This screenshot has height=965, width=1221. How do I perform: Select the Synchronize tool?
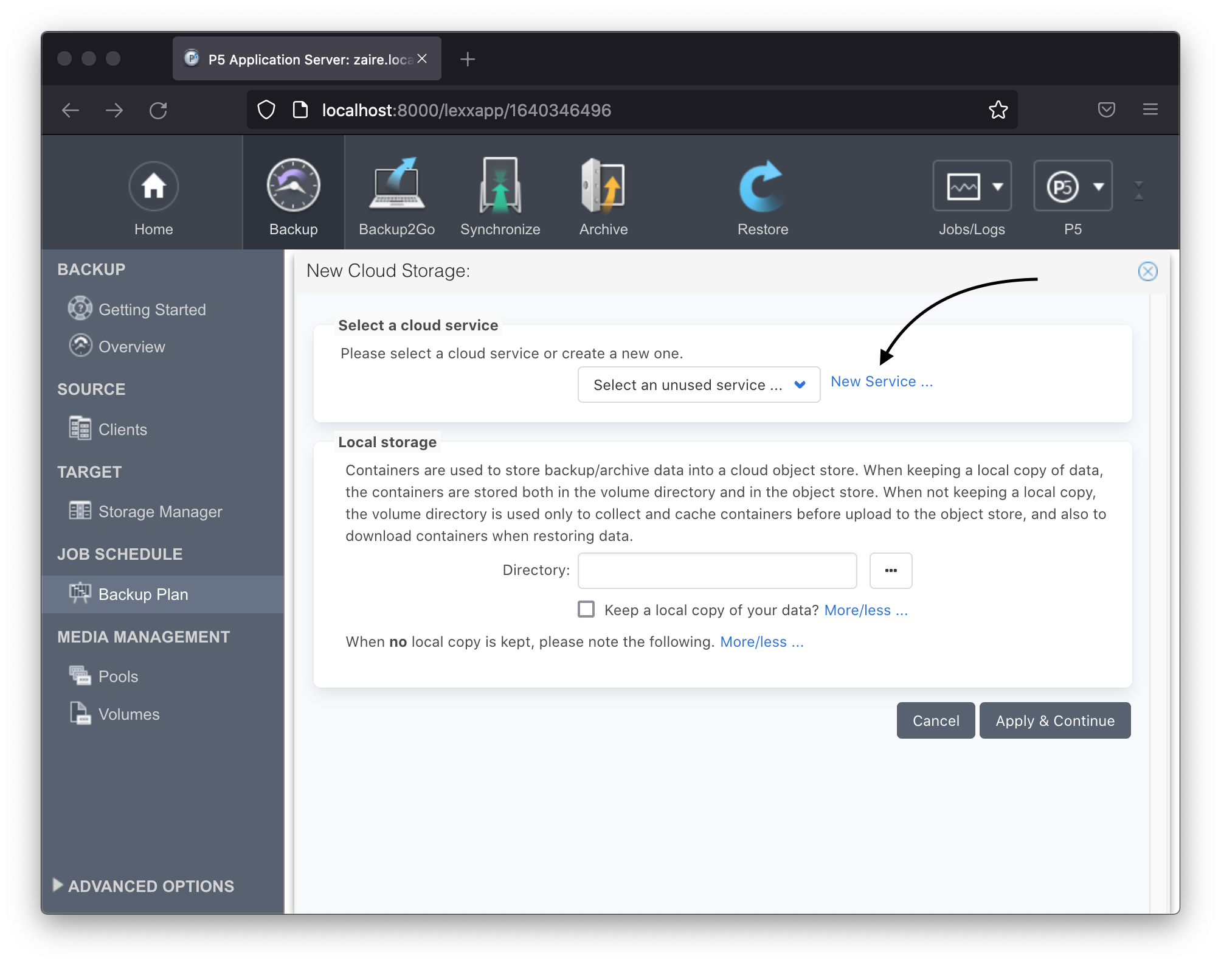click(499, 197)
